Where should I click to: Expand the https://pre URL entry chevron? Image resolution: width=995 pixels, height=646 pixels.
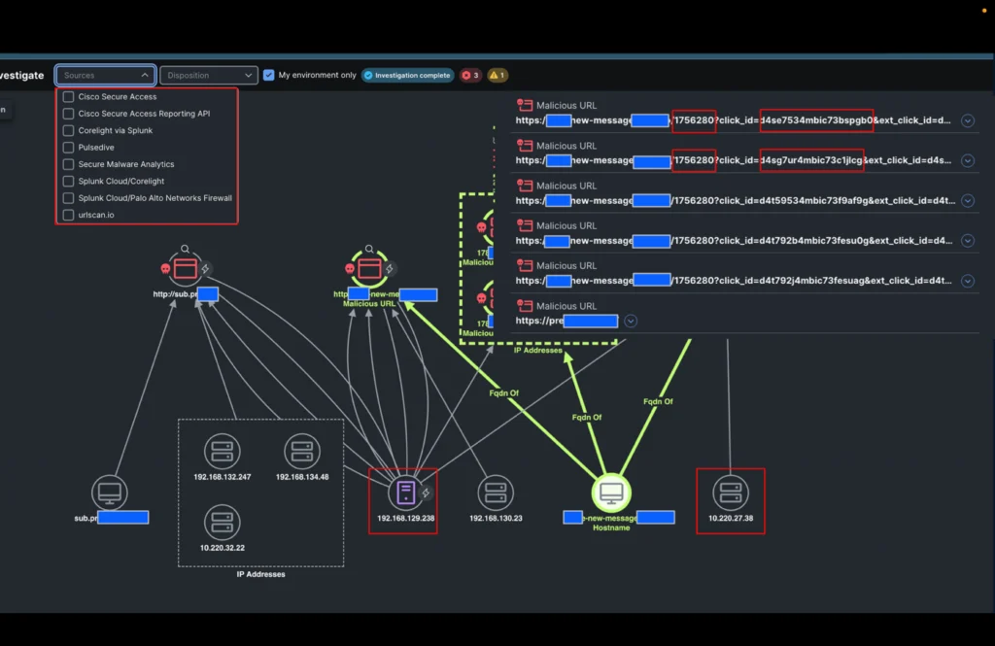point(632,321)
